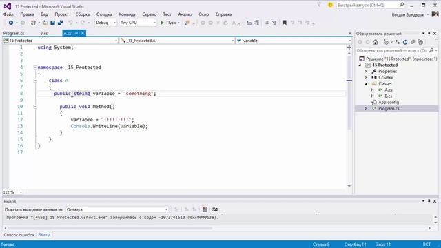Click Show All Files icon in Solution Explorer
Viewport: 441px width, 248px height.
click(420, 42)
